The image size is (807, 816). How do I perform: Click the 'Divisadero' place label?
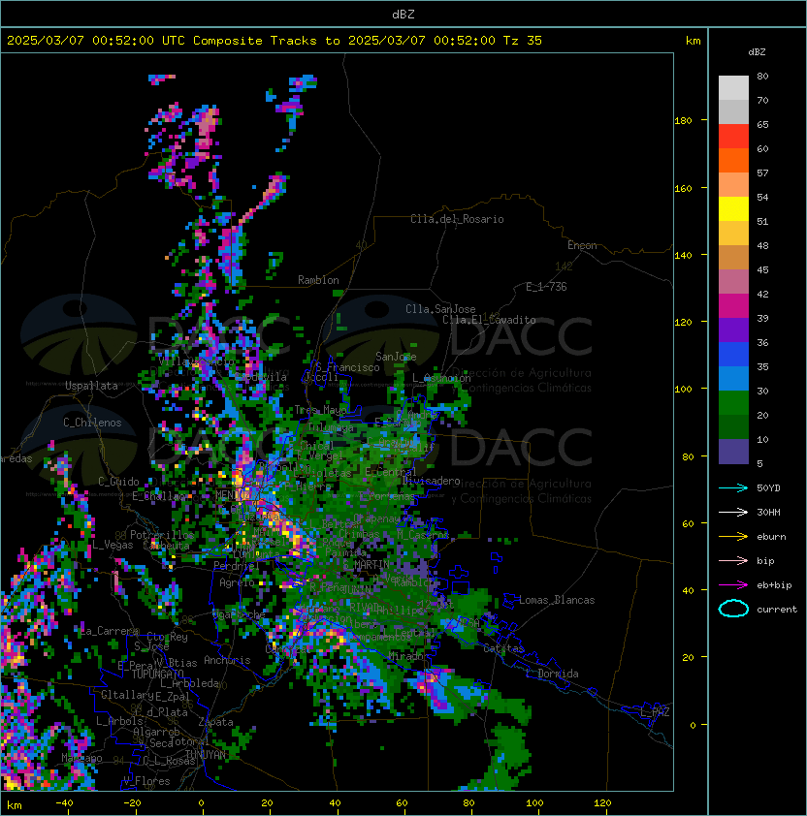click(431, 481)
